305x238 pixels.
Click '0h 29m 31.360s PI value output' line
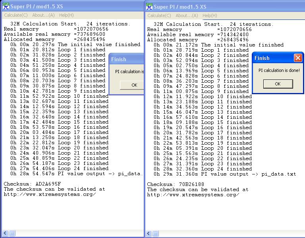click(225, 174)
